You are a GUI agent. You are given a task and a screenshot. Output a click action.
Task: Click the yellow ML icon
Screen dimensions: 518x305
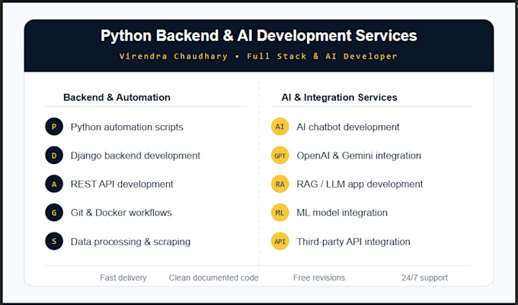[280, 213]
